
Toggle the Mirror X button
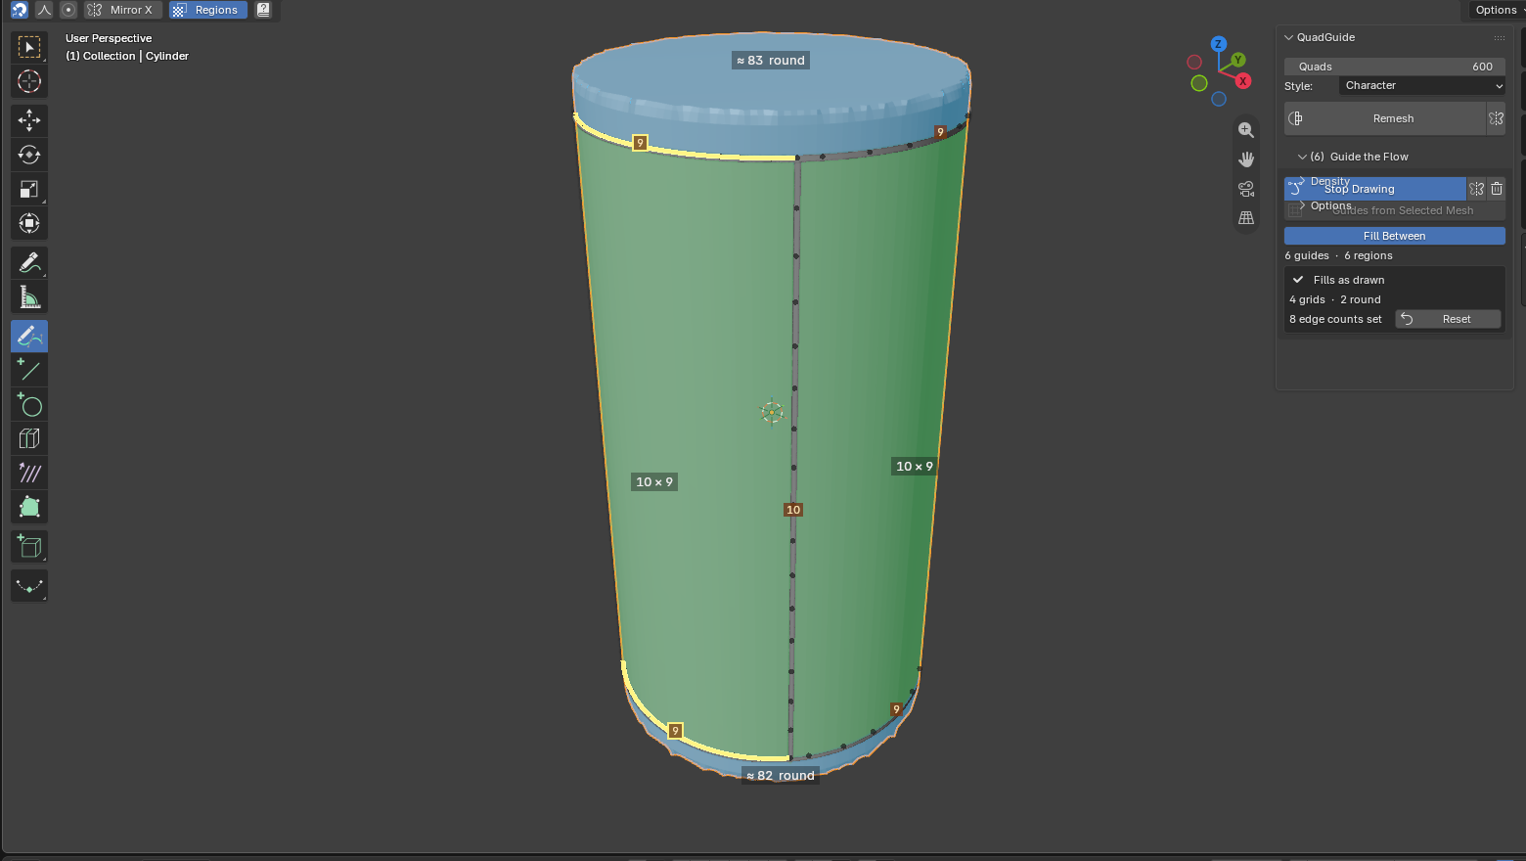123,10
